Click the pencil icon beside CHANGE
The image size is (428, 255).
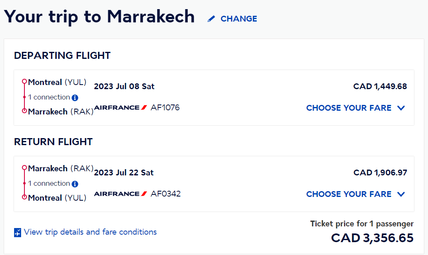coord(211,19)
